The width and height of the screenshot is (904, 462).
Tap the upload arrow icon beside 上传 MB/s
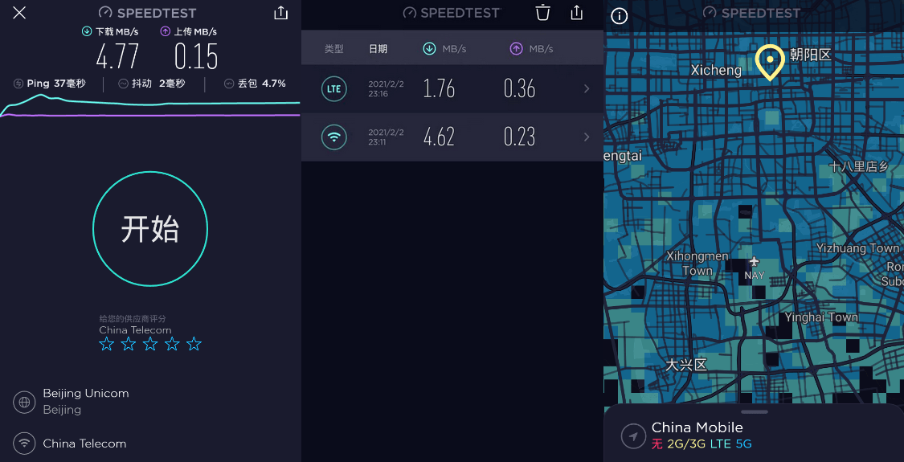point(166,31)
